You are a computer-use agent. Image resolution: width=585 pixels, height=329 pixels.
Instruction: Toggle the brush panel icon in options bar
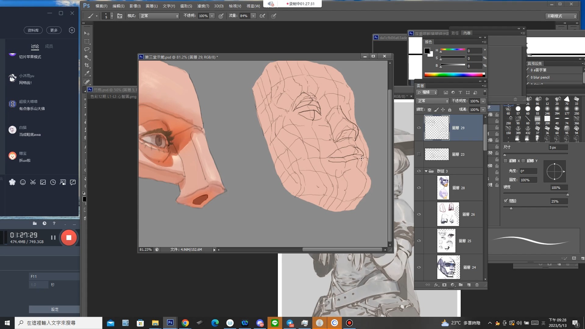click(120, 16)
